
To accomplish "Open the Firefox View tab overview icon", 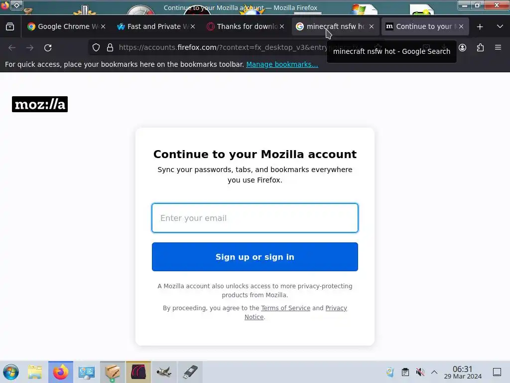I will (10, 27).
